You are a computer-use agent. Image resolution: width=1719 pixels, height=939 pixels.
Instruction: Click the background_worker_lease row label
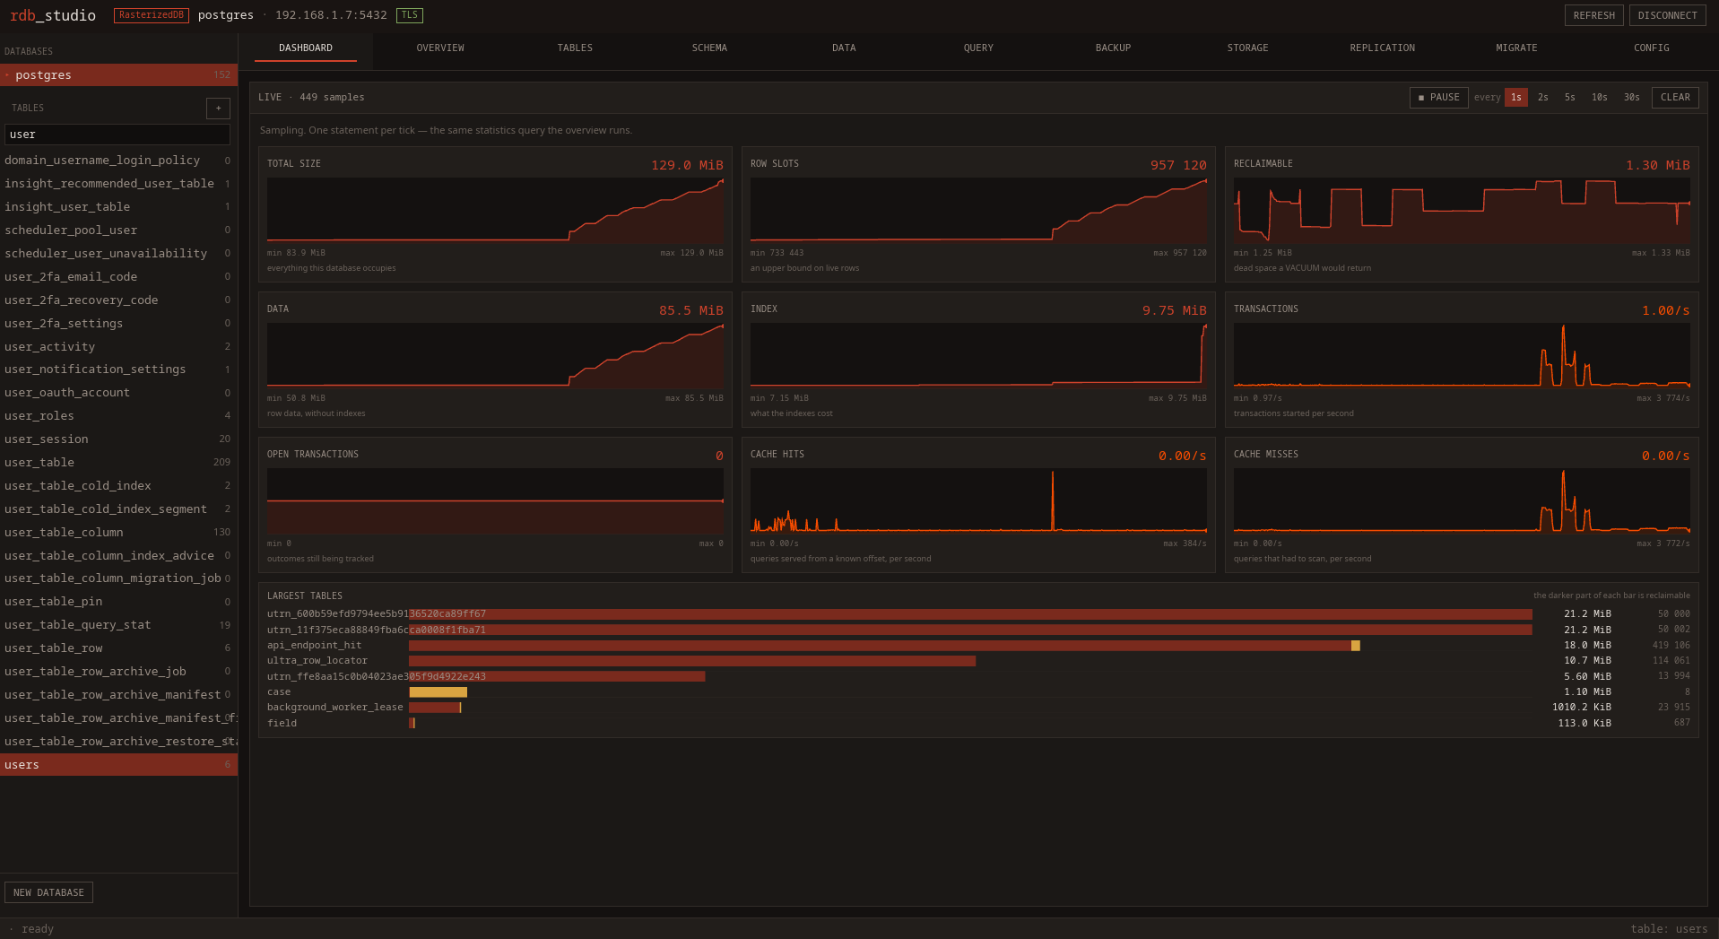click(x=335, y=708)
